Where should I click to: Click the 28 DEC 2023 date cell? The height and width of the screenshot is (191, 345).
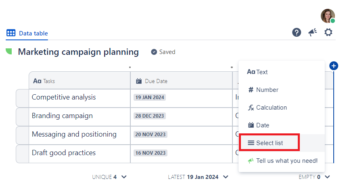coord(149,116)
